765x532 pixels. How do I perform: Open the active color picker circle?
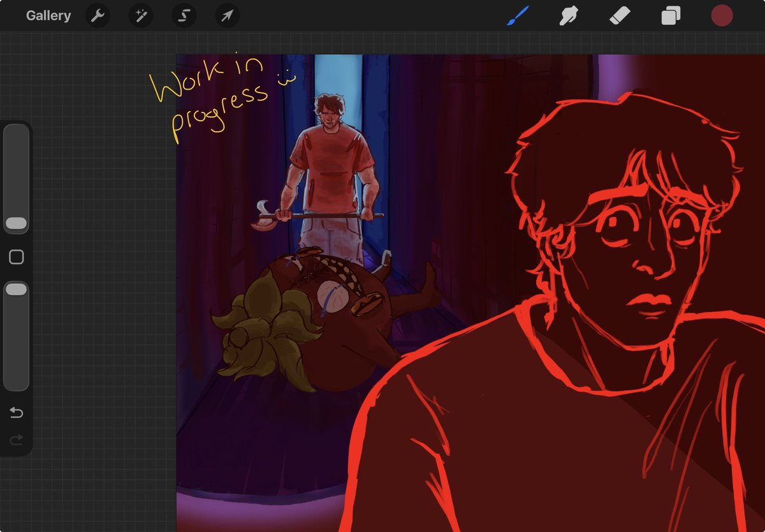point(722,16)
